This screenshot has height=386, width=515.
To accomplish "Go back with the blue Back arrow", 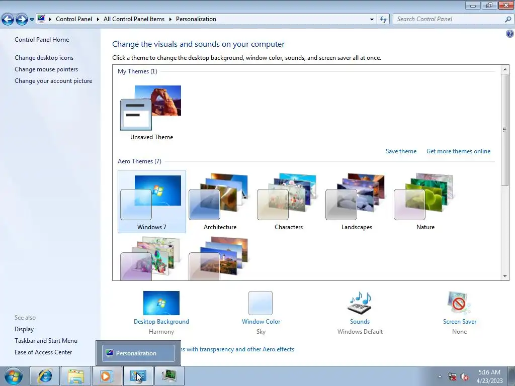I will [8, 20].
